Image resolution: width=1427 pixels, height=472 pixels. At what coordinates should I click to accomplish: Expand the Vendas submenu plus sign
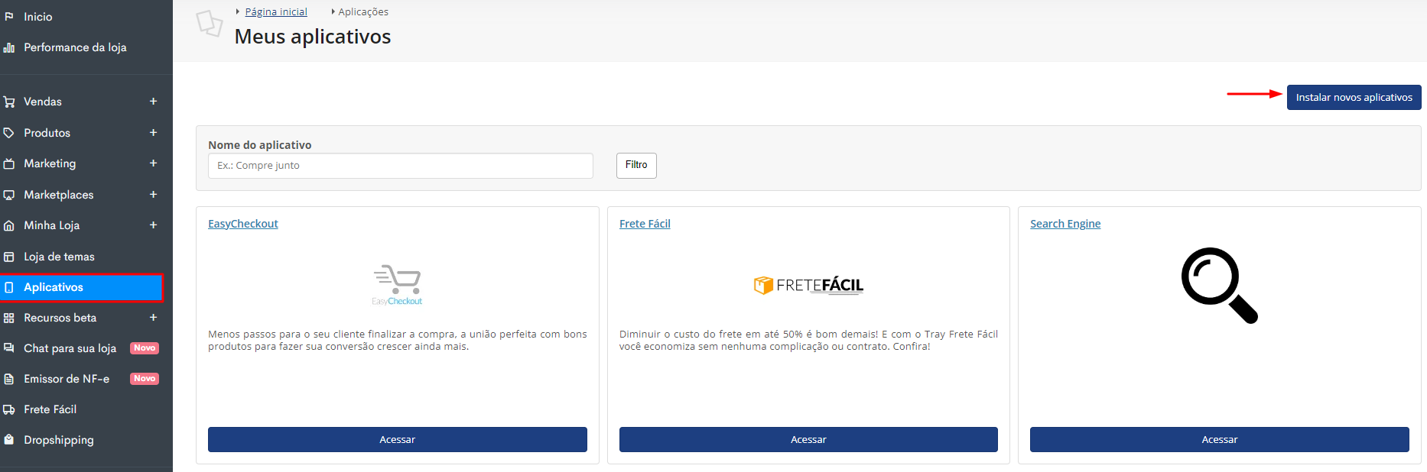tap(153, 102)
